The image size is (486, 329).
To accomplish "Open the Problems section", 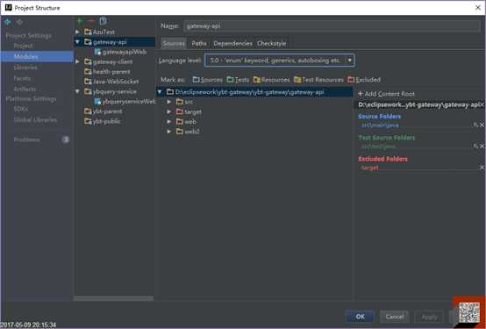I will 27,139.
